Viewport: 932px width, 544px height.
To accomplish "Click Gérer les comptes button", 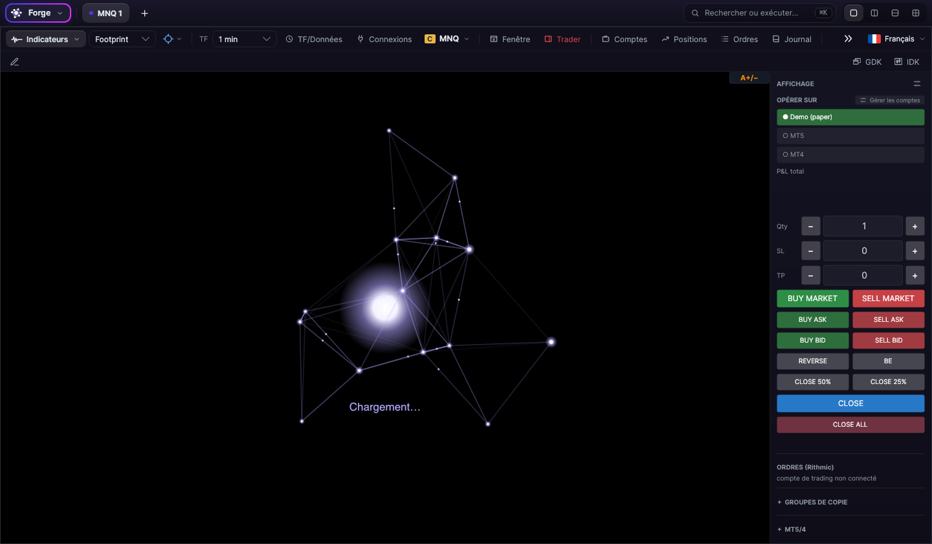I will click(x=890, y=100).
